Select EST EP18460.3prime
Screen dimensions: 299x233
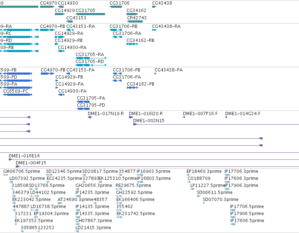pyautogui.click(x=204, y=171)
